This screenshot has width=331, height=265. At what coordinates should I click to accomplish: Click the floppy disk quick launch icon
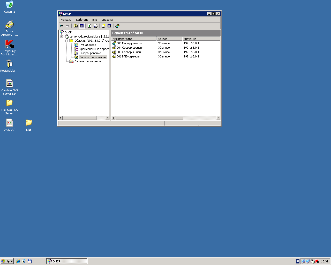(x=30, y=261)
